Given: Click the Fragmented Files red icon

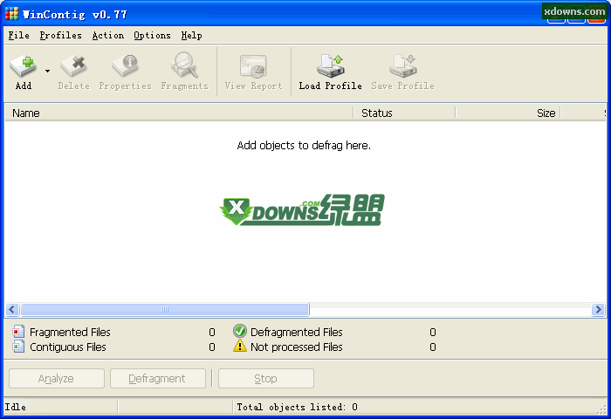Looking at the screenshot, I should click(18, 332).
